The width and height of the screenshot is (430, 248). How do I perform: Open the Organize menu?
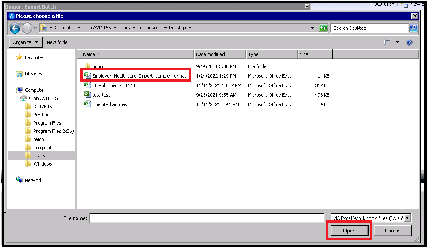25,42
